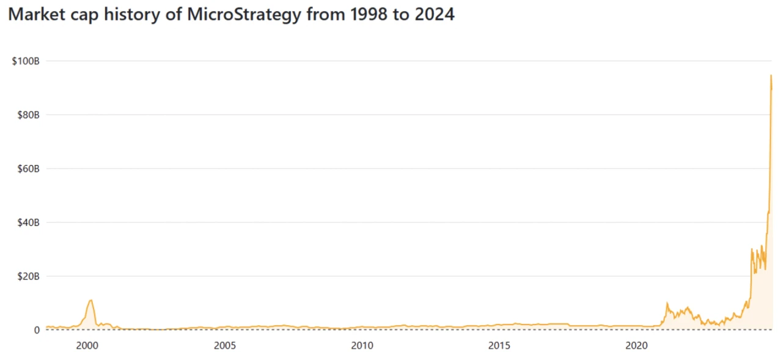Click the $40B y-axis label
The height and width of the screenshot is (352, 784).
[27, 222]
